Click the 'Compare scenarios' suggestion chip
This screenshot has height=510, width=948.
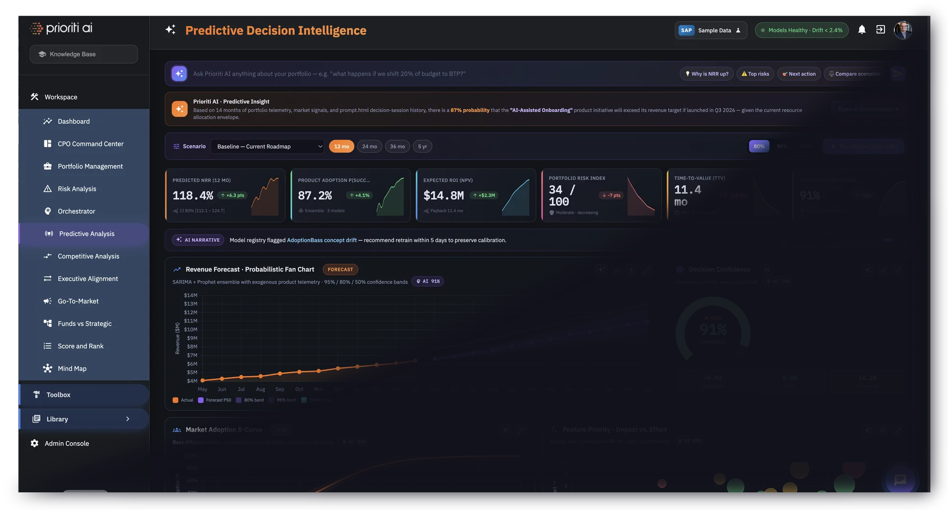click(855, 74)
